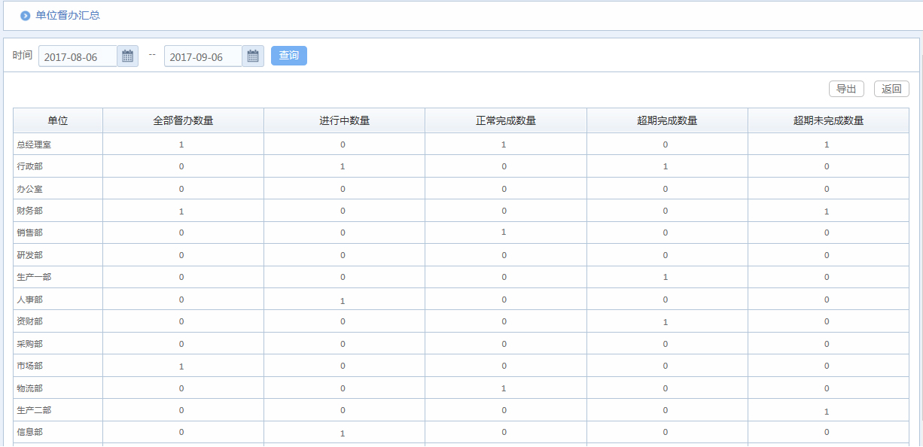Open the end date calendar picker
This screenshot has width=923, height=447.
click(252, 55)
